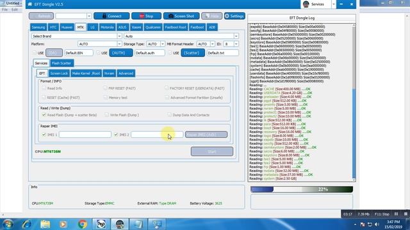The image size is (410, 230).
Task: Click the media player taskbar icon
Action: [63, 224]
